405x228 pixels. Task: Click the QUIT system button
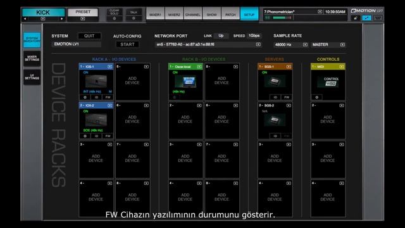click(x=89, y=36)
